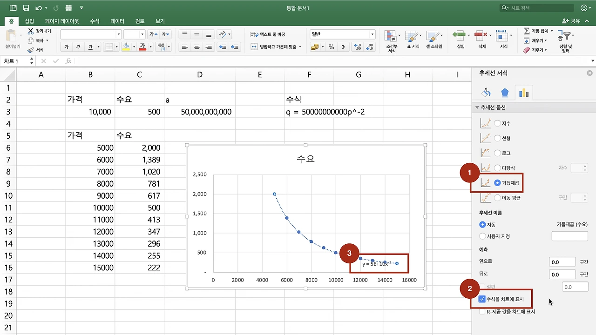Click the Share (공유) button
596x335 pixels.
571,21
